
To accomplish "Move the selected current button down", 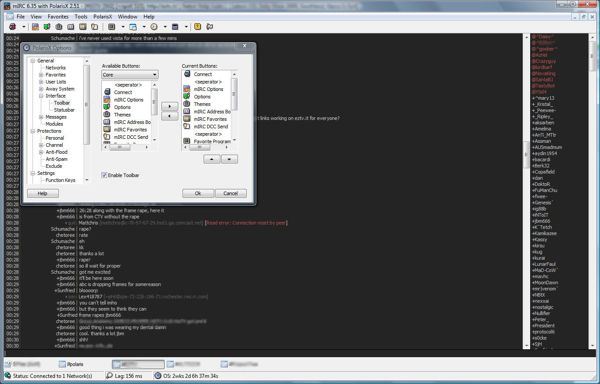I will (x=230, y=159).
